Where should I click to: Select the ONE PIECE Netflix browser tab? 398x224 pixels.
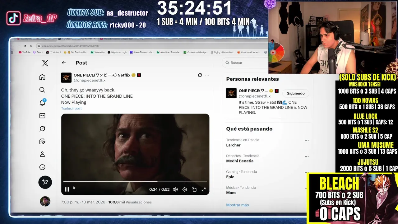(78, 39)
